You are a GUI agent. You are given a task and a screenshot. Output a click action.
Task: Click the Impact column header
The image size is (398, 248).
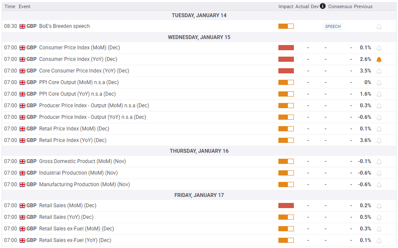point(286,6)
